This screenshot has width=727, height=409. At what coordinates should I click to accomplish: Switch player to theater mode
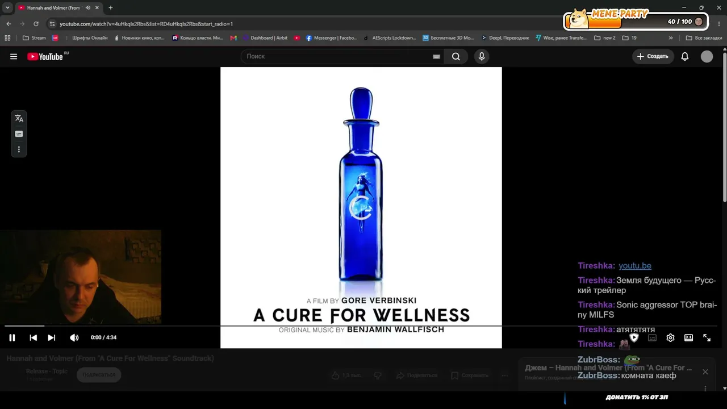coord(688,337)
